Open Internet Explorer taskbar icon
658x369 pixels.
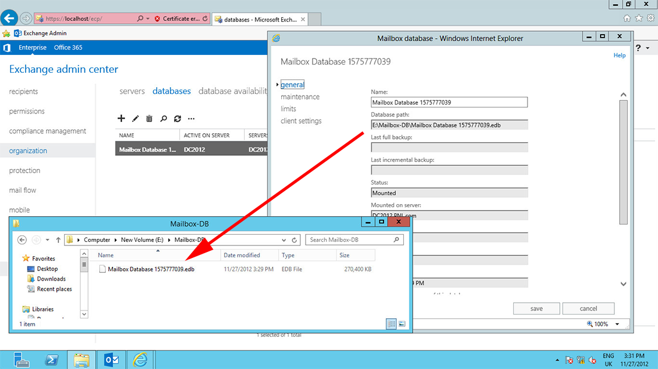(140, 360)
